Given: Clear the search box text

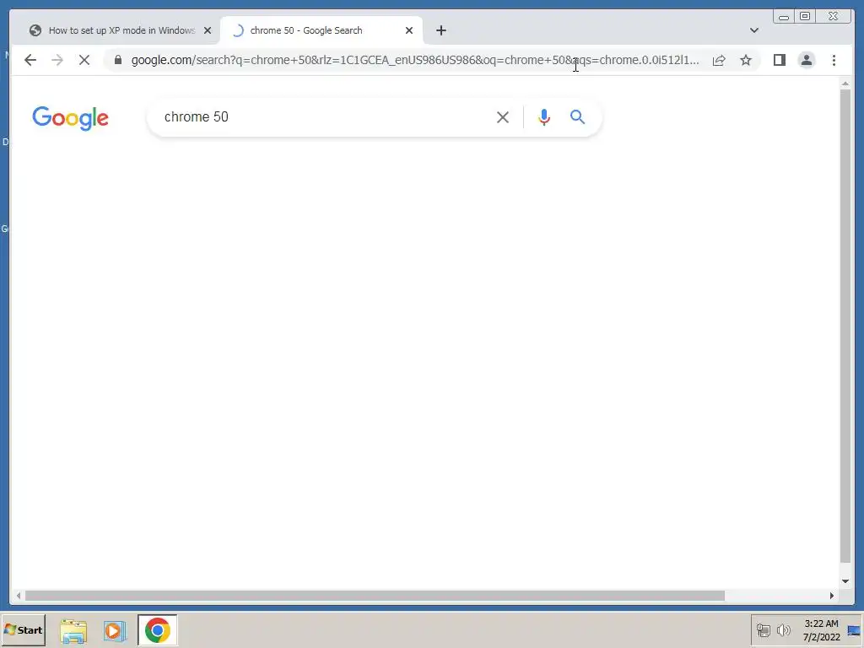Looking at the screenshot, I should coord(503,117).
